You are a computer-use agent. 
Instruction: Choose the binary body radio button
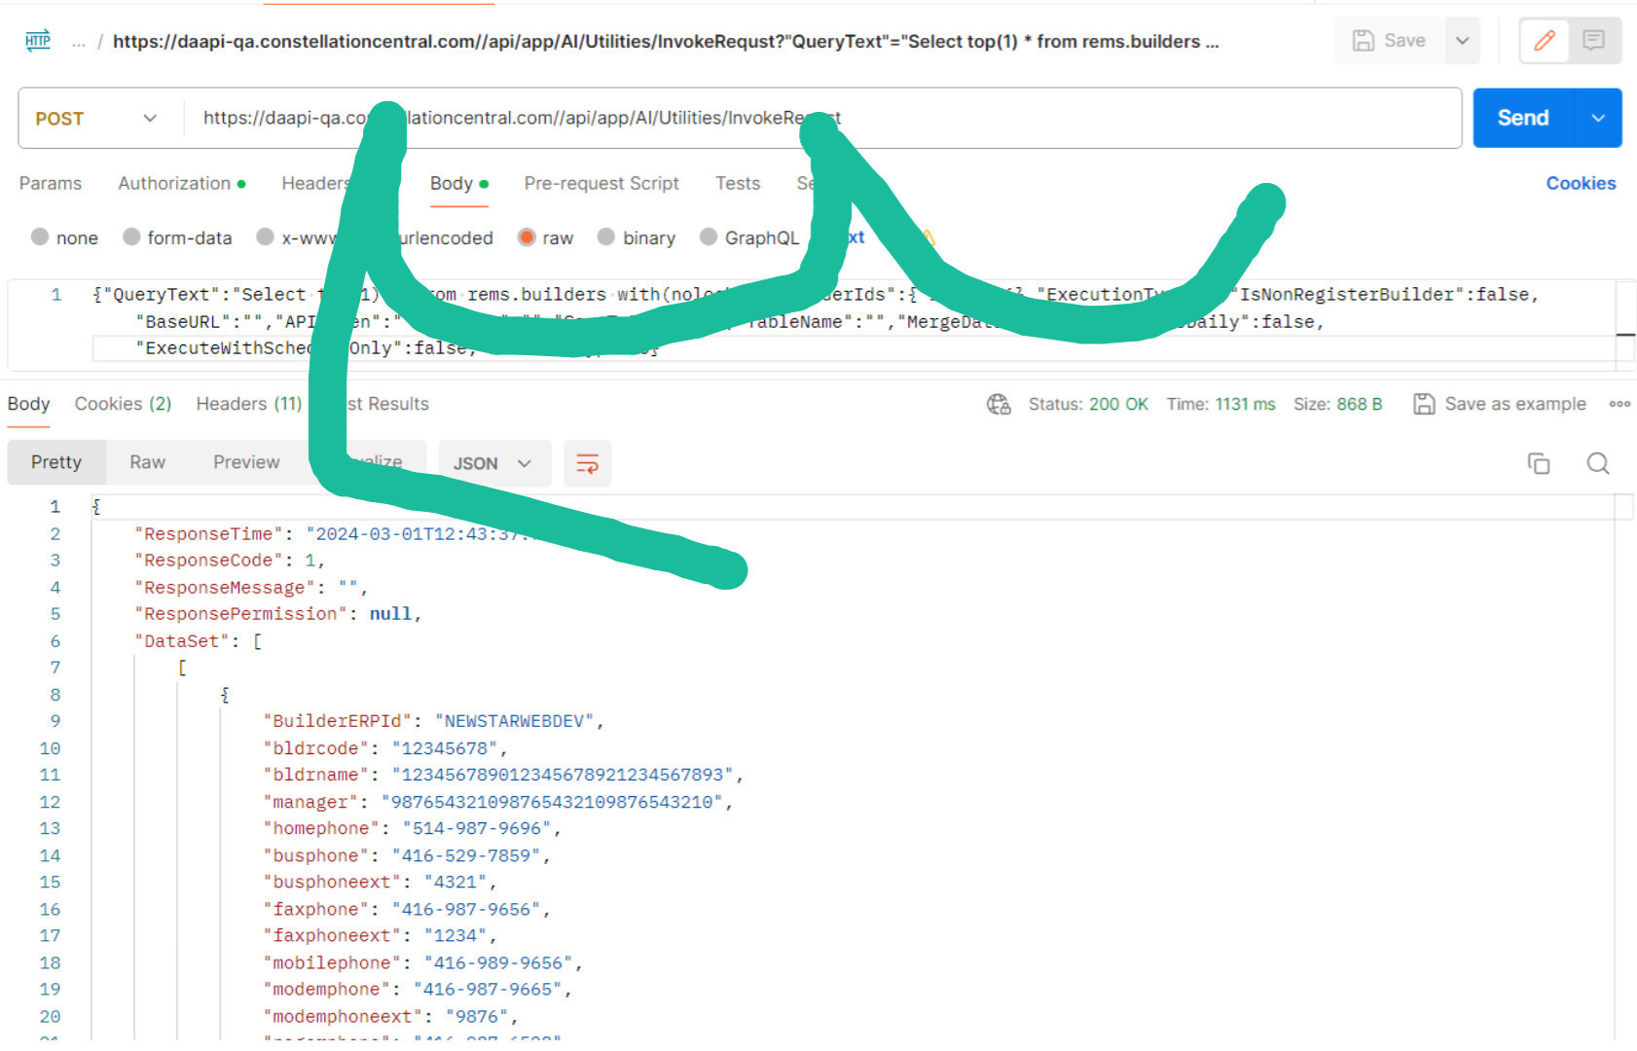606,237
